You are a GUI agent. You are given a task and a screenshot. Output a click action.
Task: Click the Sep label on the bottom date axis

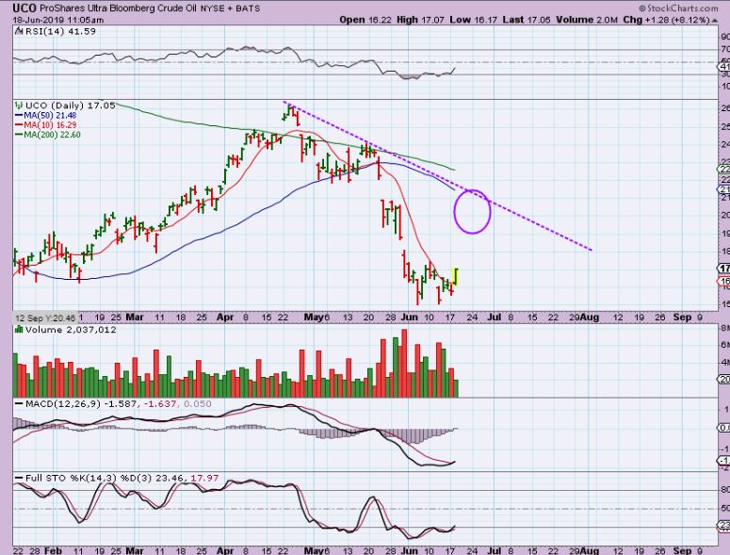682,550
